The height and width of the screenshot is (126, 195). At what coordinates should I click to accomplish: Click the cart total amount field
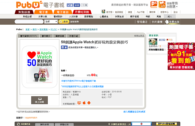pyautogui.click(x=141, y=124)
